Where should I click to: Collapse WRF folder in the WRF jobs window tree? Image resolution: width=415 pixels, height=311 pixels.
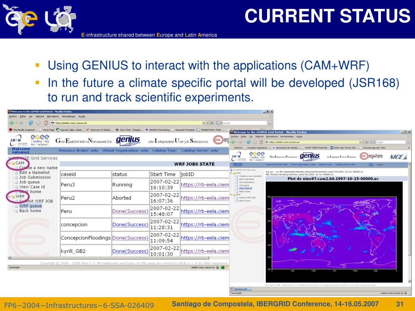[10, 196]
